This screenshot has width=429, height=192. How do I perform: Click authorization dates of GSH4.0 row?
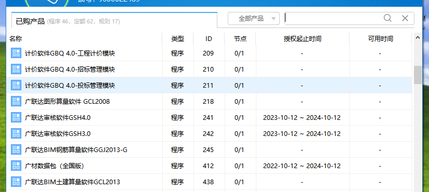pyautogui.click(x=302, y=118)
